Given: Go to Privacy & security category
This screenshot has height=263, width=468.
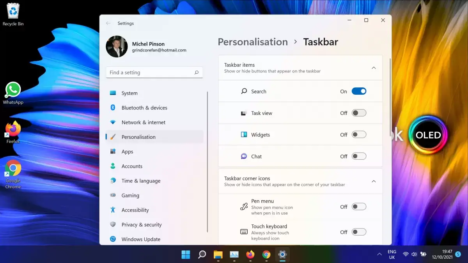Looking at the screenshot, I should click(154, 224).
